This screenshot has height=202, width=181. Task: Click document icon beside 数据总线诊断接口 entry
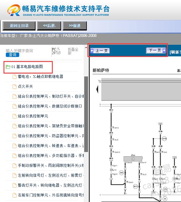click(15, 106)
